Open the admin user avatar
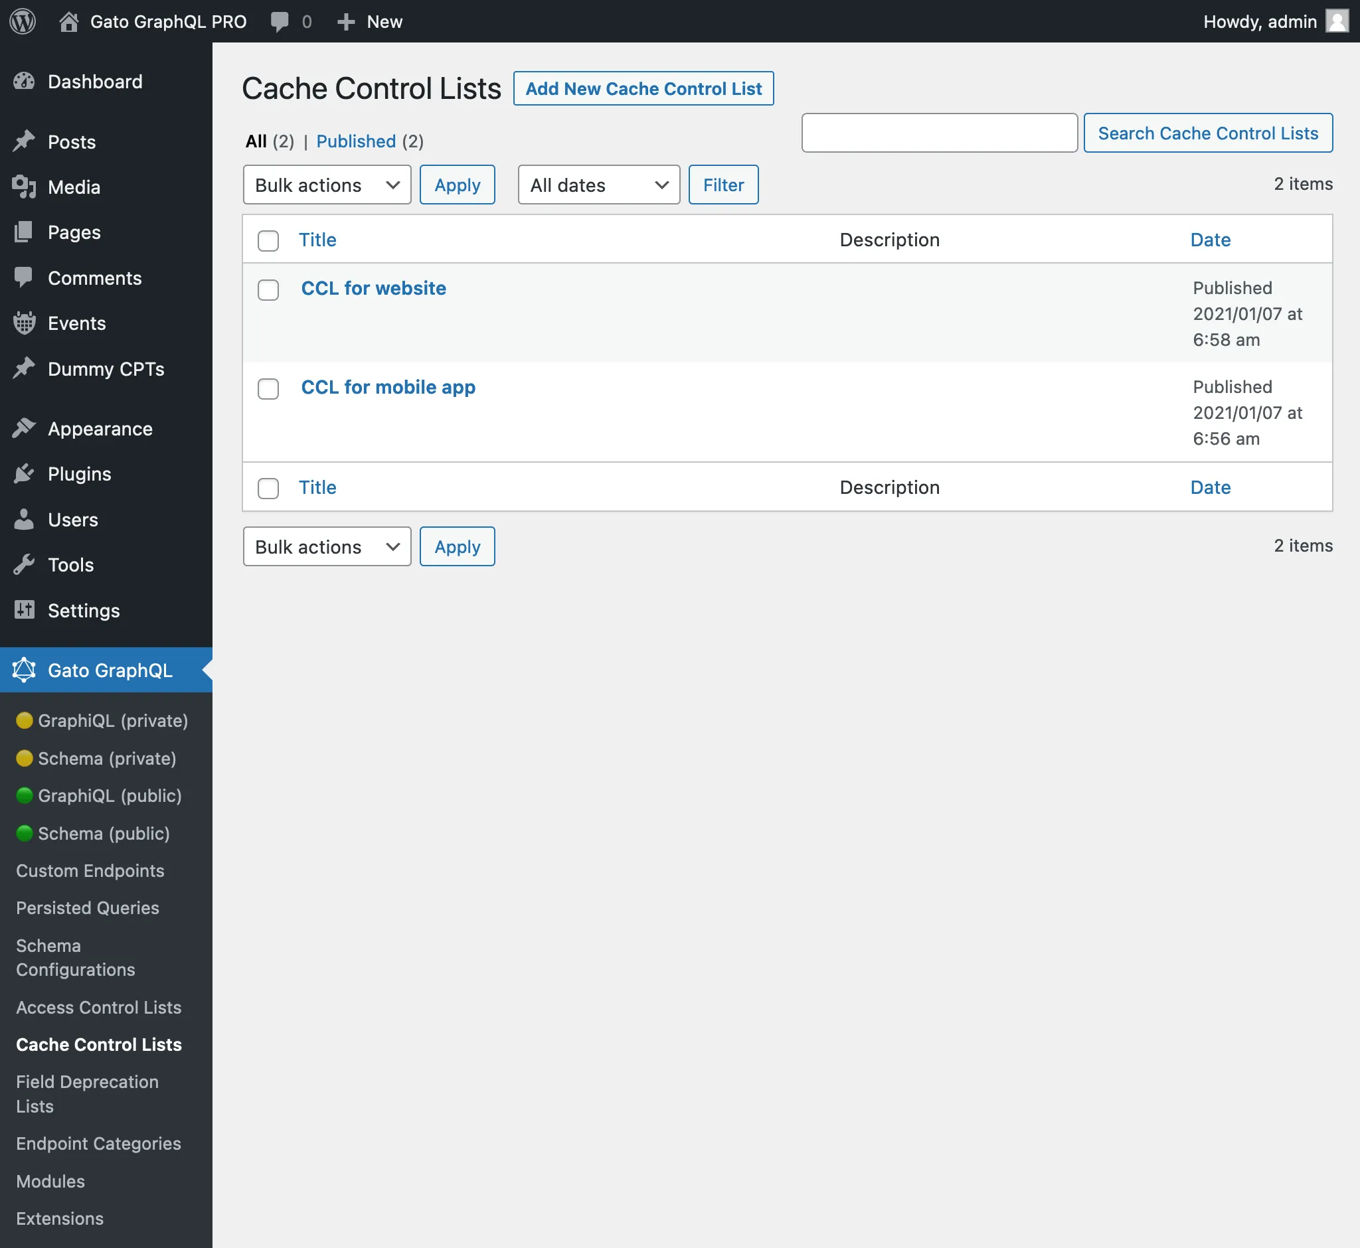The height and width of the screenshot is (1248, 1360). (1337, 21)
